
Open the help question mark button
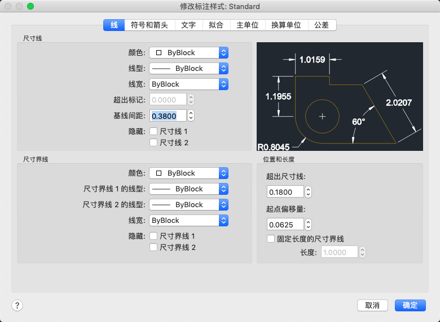tap(17, 305)
